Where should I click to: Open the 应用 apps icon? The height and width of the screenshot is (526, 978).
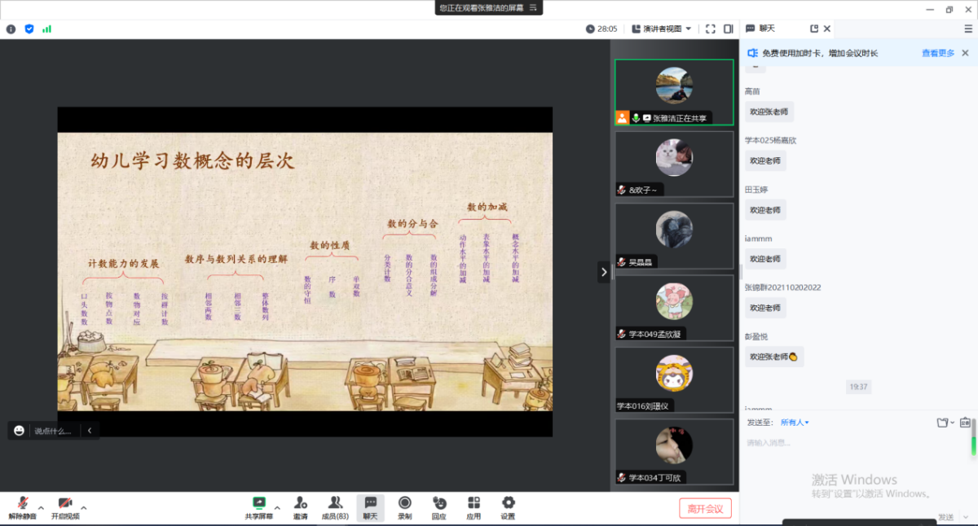click(474, 507)
